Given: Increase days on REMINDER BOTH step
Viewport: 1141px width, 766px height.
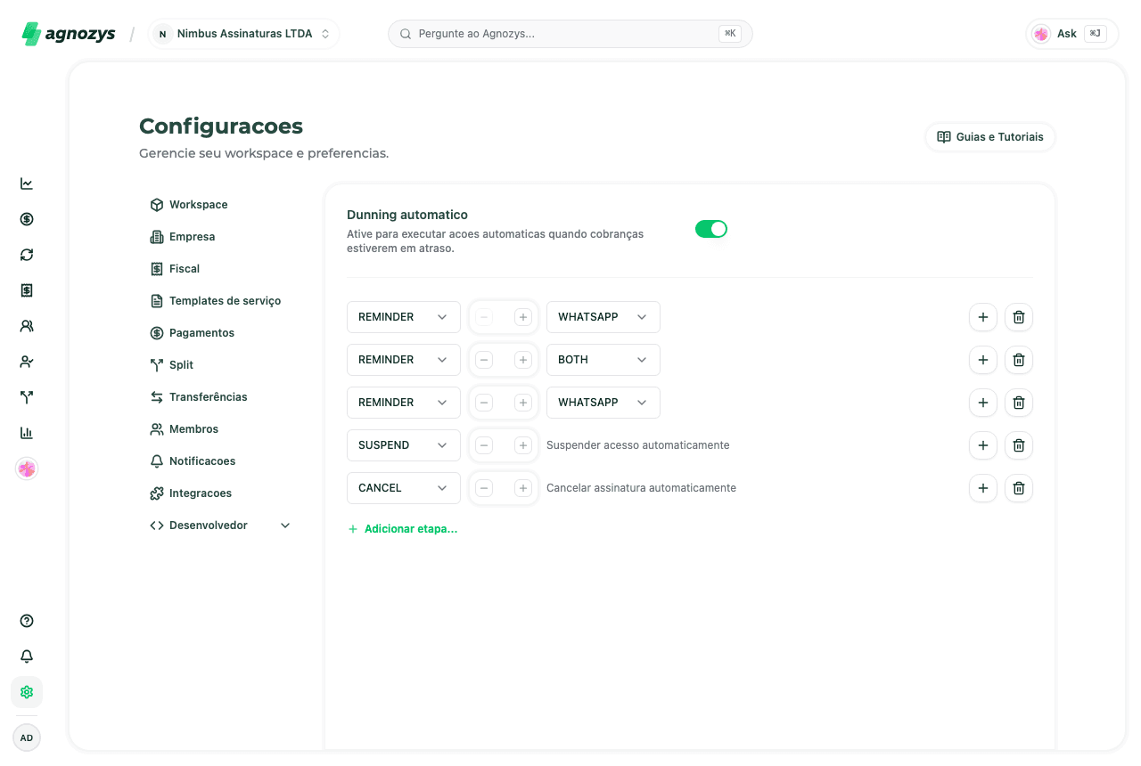Looking at the screenshot, I should [x=523, y=360].
